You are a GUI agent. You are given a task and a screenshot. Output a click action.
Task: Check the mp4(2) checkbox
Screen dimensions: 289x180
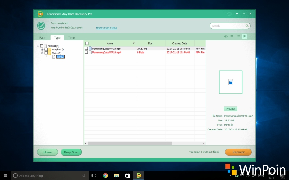[x=50, y=57]
